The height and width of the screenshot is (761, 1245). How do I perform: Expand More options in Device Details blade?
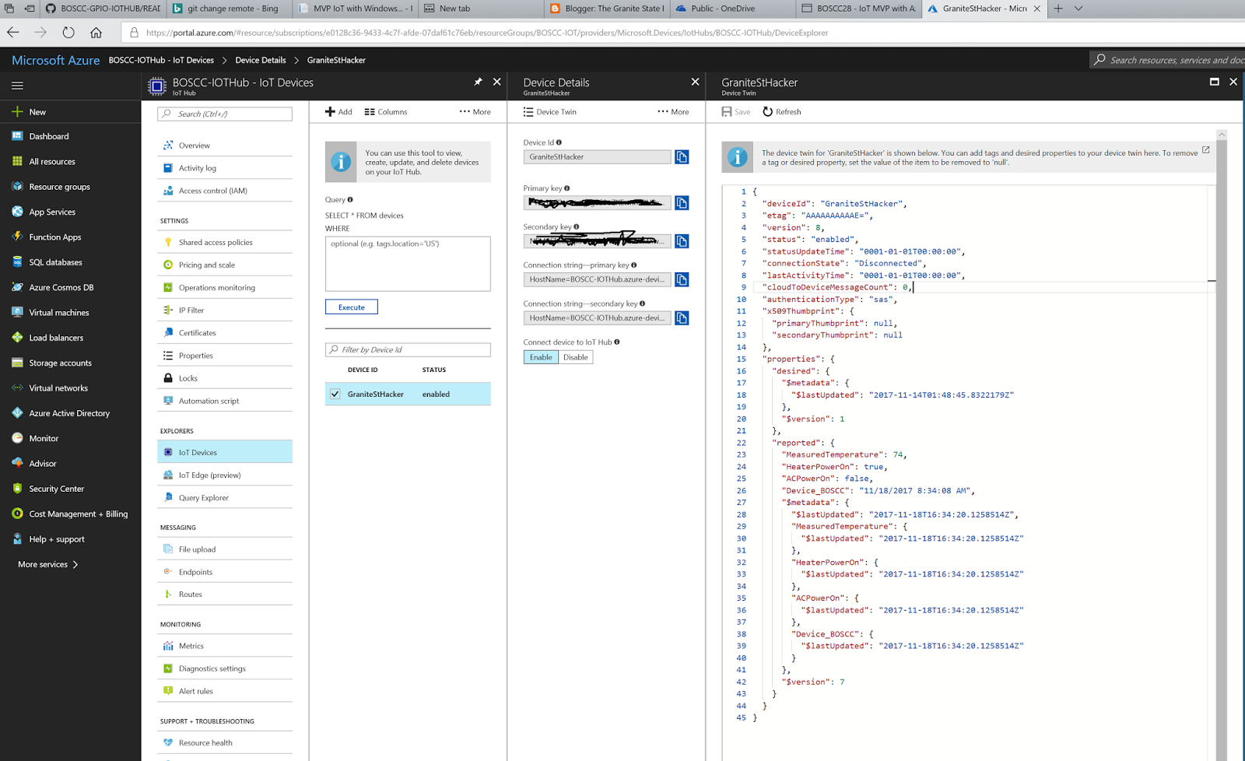point(673,112)
